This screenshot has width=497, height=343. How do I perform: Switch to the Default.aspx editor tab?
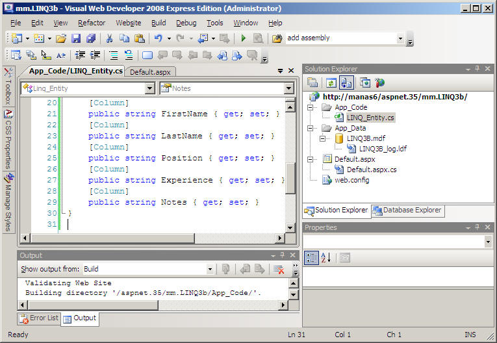150,72
